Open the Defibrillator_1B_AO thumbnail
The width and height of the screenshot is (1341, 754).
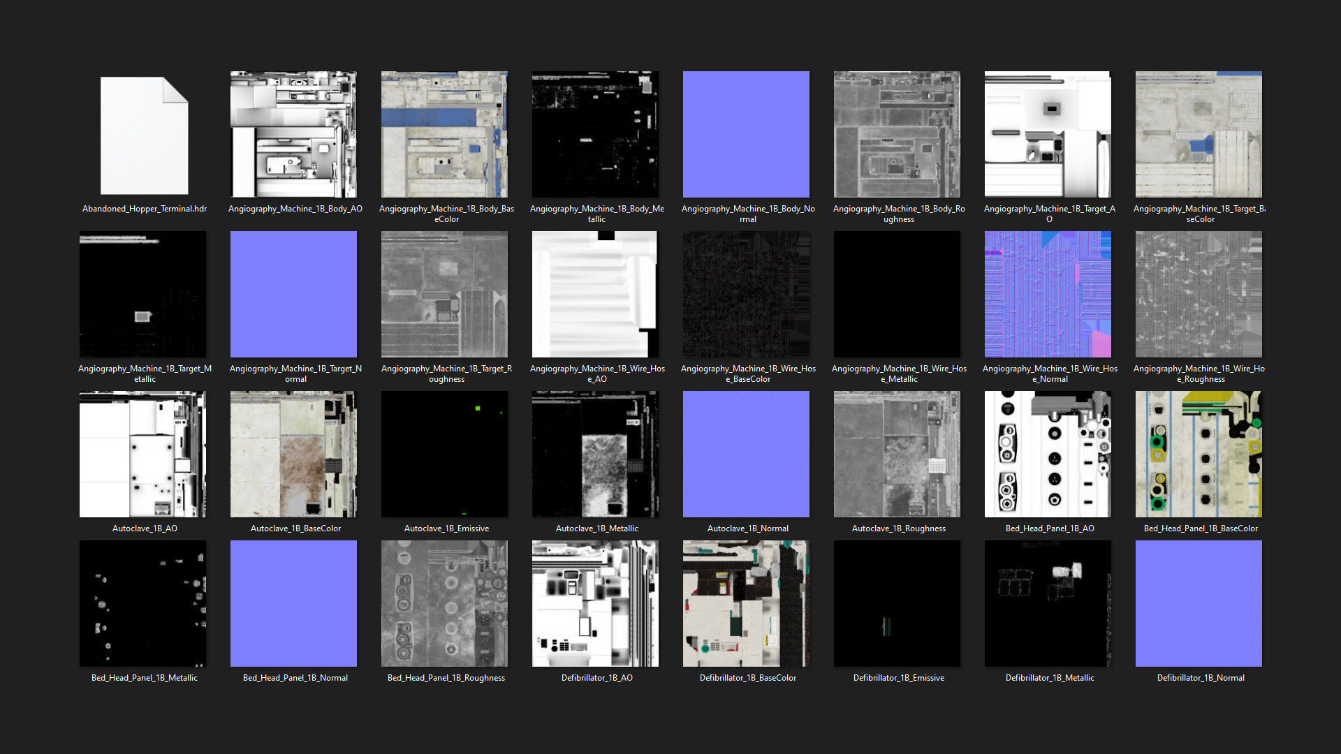pyautogui.click(x=595, y=603)
